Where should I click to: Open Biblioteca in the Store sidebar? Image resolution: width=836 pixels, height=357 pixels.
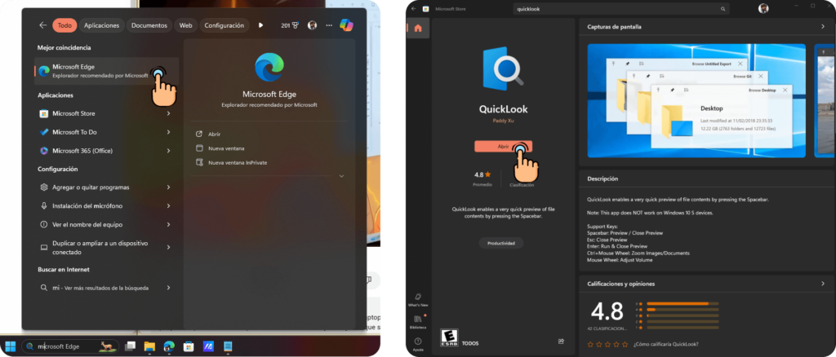(x=418, y=319)
